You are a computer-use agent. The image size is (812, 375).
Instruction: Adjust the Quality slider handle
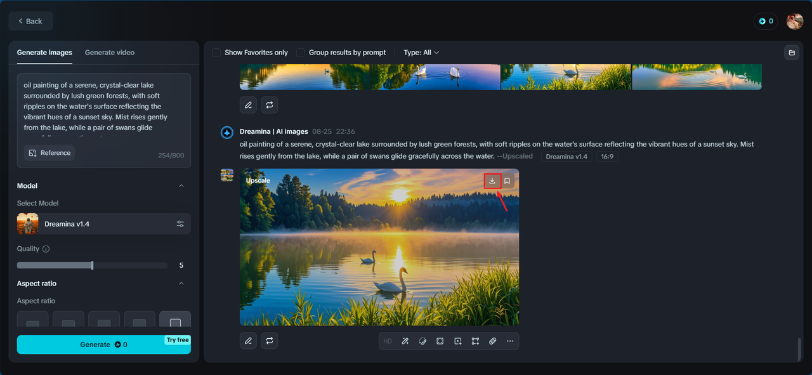coord(92,265)
